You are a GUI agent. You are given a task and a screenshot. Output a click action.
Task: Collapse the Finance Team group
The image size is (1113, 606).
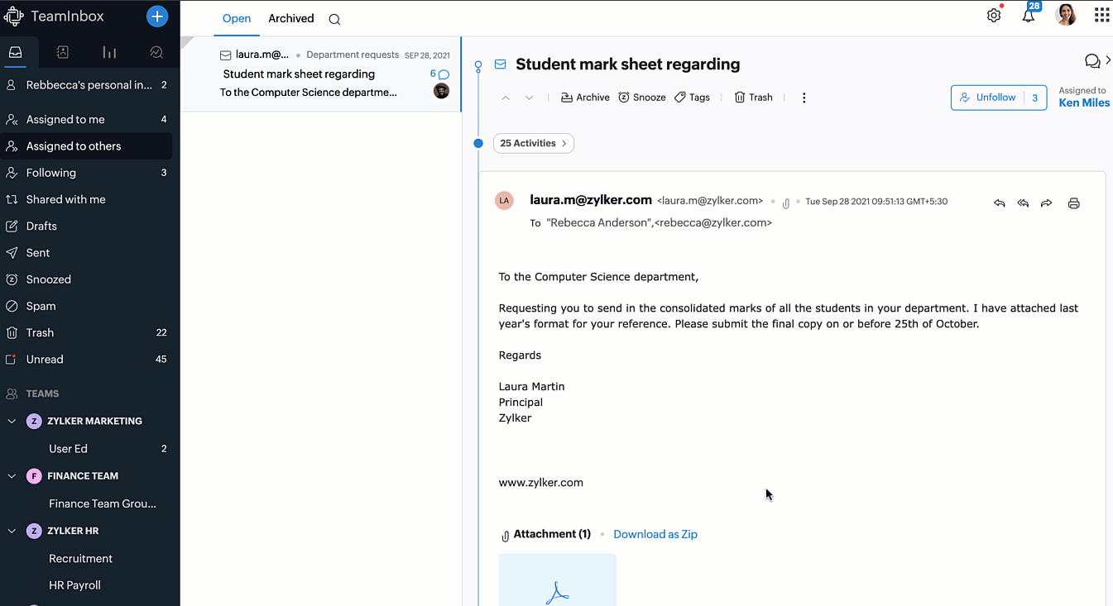pos(12,476)
